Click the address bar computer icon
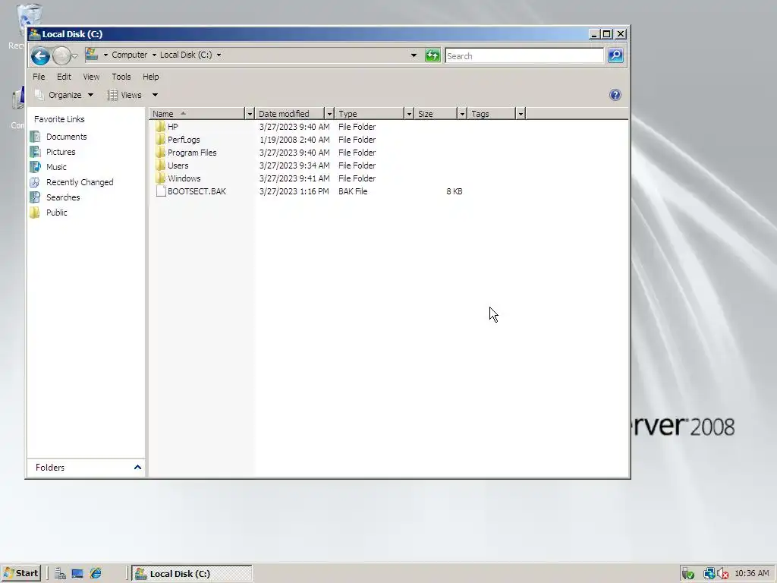 click(92, 55)
